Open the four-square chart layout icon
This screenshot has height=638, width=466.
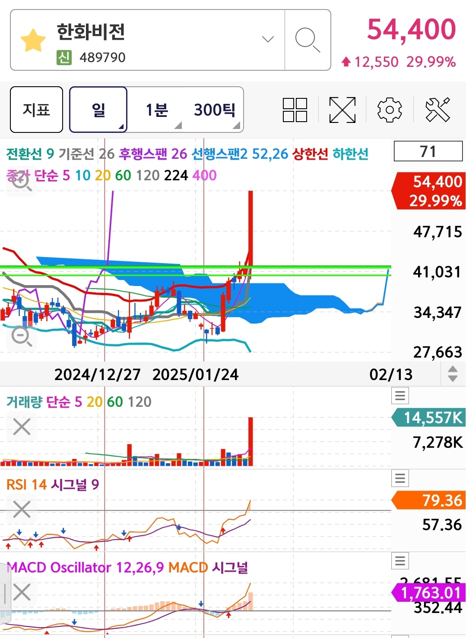point(295,110)
